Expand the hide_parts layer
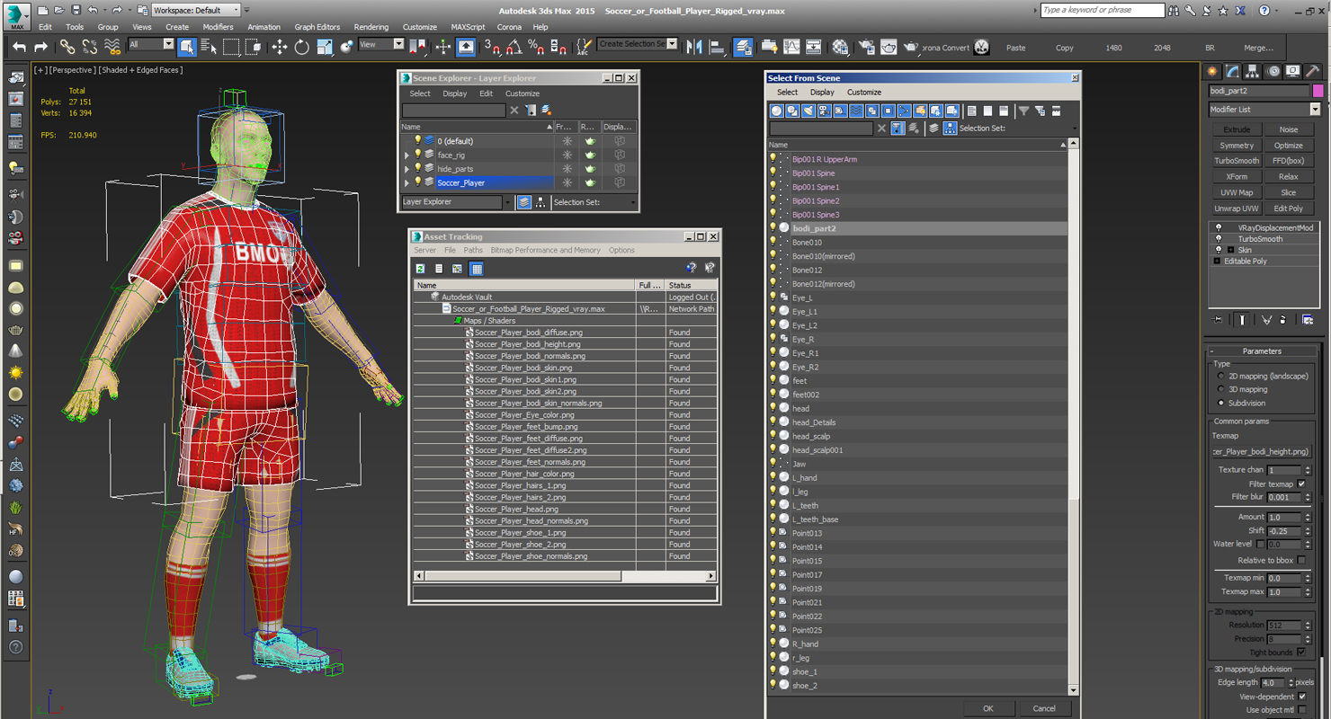1331x719 pixels. [x=407, y=169]
